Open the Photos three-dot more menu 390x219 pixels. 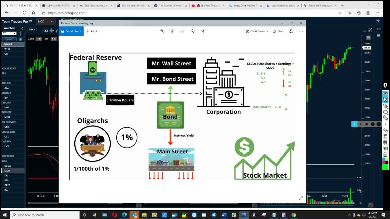301,31
